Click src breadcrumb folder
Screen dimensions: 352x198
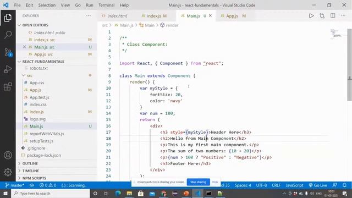click(x=105, y=25)
